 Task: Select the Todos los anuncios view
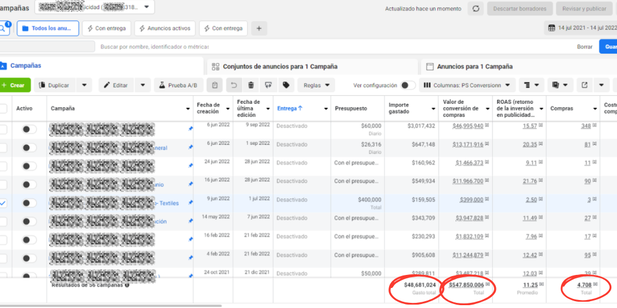click(47, 29)
